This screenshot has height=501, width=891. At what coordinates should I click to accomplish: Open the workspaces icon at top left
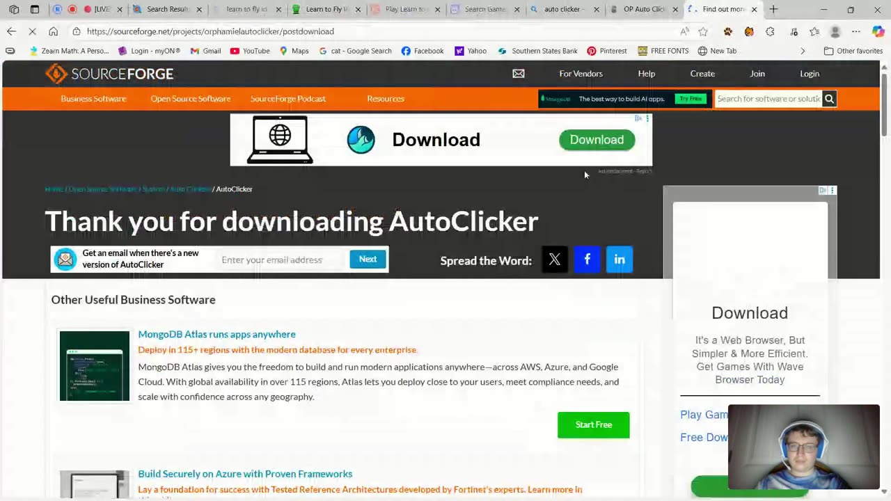click(14, 10)
